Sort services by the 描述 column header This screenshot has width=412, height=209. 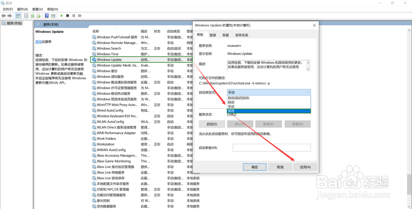[x=146, y=31]
